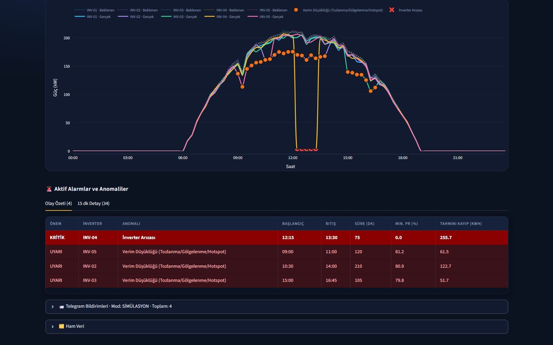Click the INV-04 Beklenen dashed legend line
The height and width of the screenshot is (345, 553).
point(209,10)
